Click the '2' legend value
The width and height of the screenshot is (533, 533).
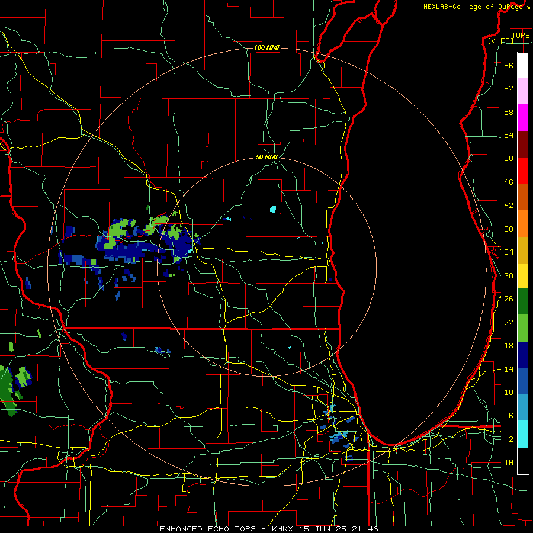click(x=510, y=439)
